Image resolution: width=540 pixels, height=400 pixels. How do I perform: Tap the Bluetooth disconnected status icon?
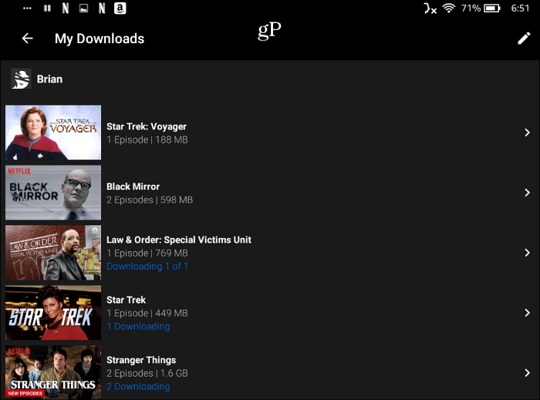coord(430,8)
